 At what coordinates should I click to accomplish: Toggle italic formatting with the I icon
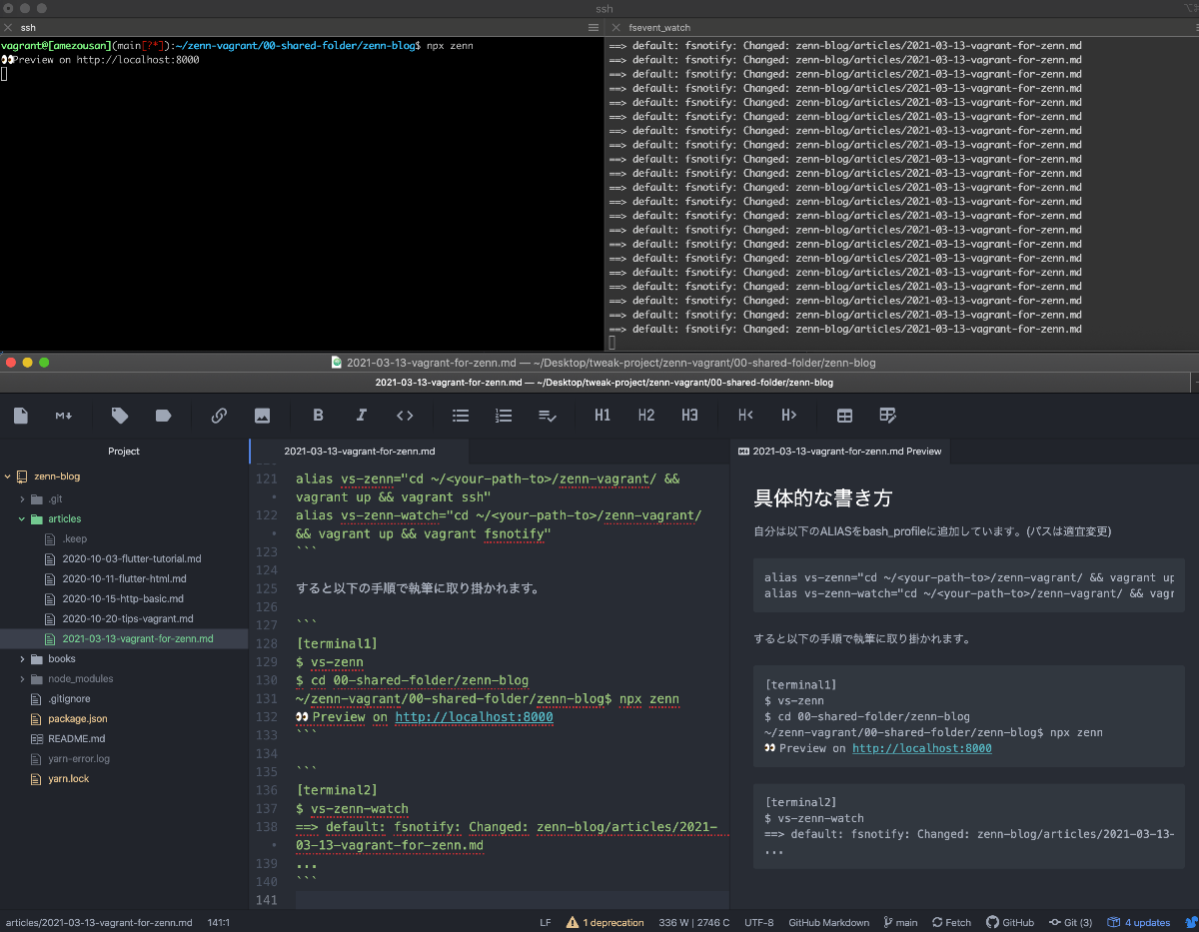click(x=362, y=416)
